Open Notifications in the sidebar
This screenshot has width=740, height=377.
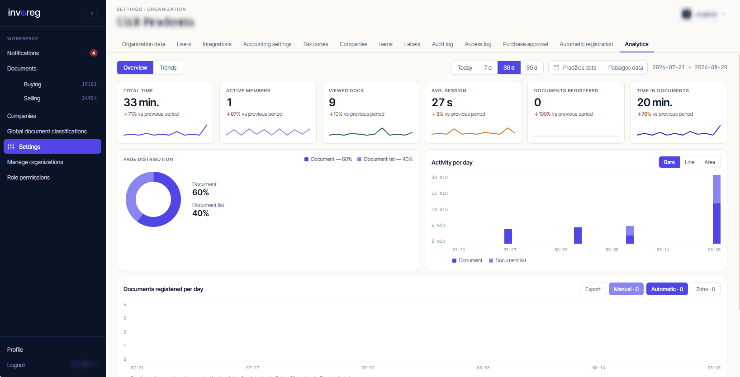(52, 53)
